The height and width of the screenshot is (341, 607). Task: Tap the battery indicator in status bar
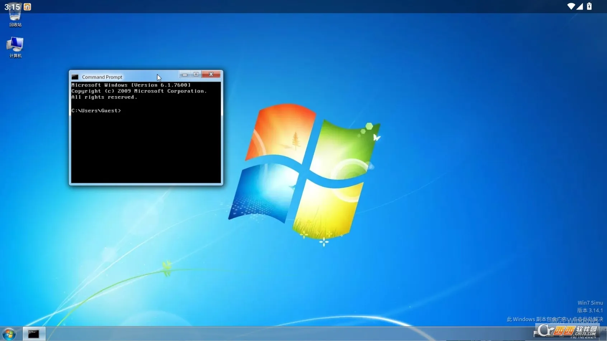589,6
